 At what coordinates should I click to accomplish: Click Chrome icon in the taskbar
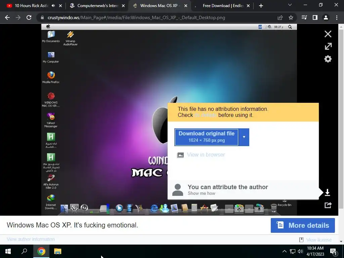click(41, 251)
